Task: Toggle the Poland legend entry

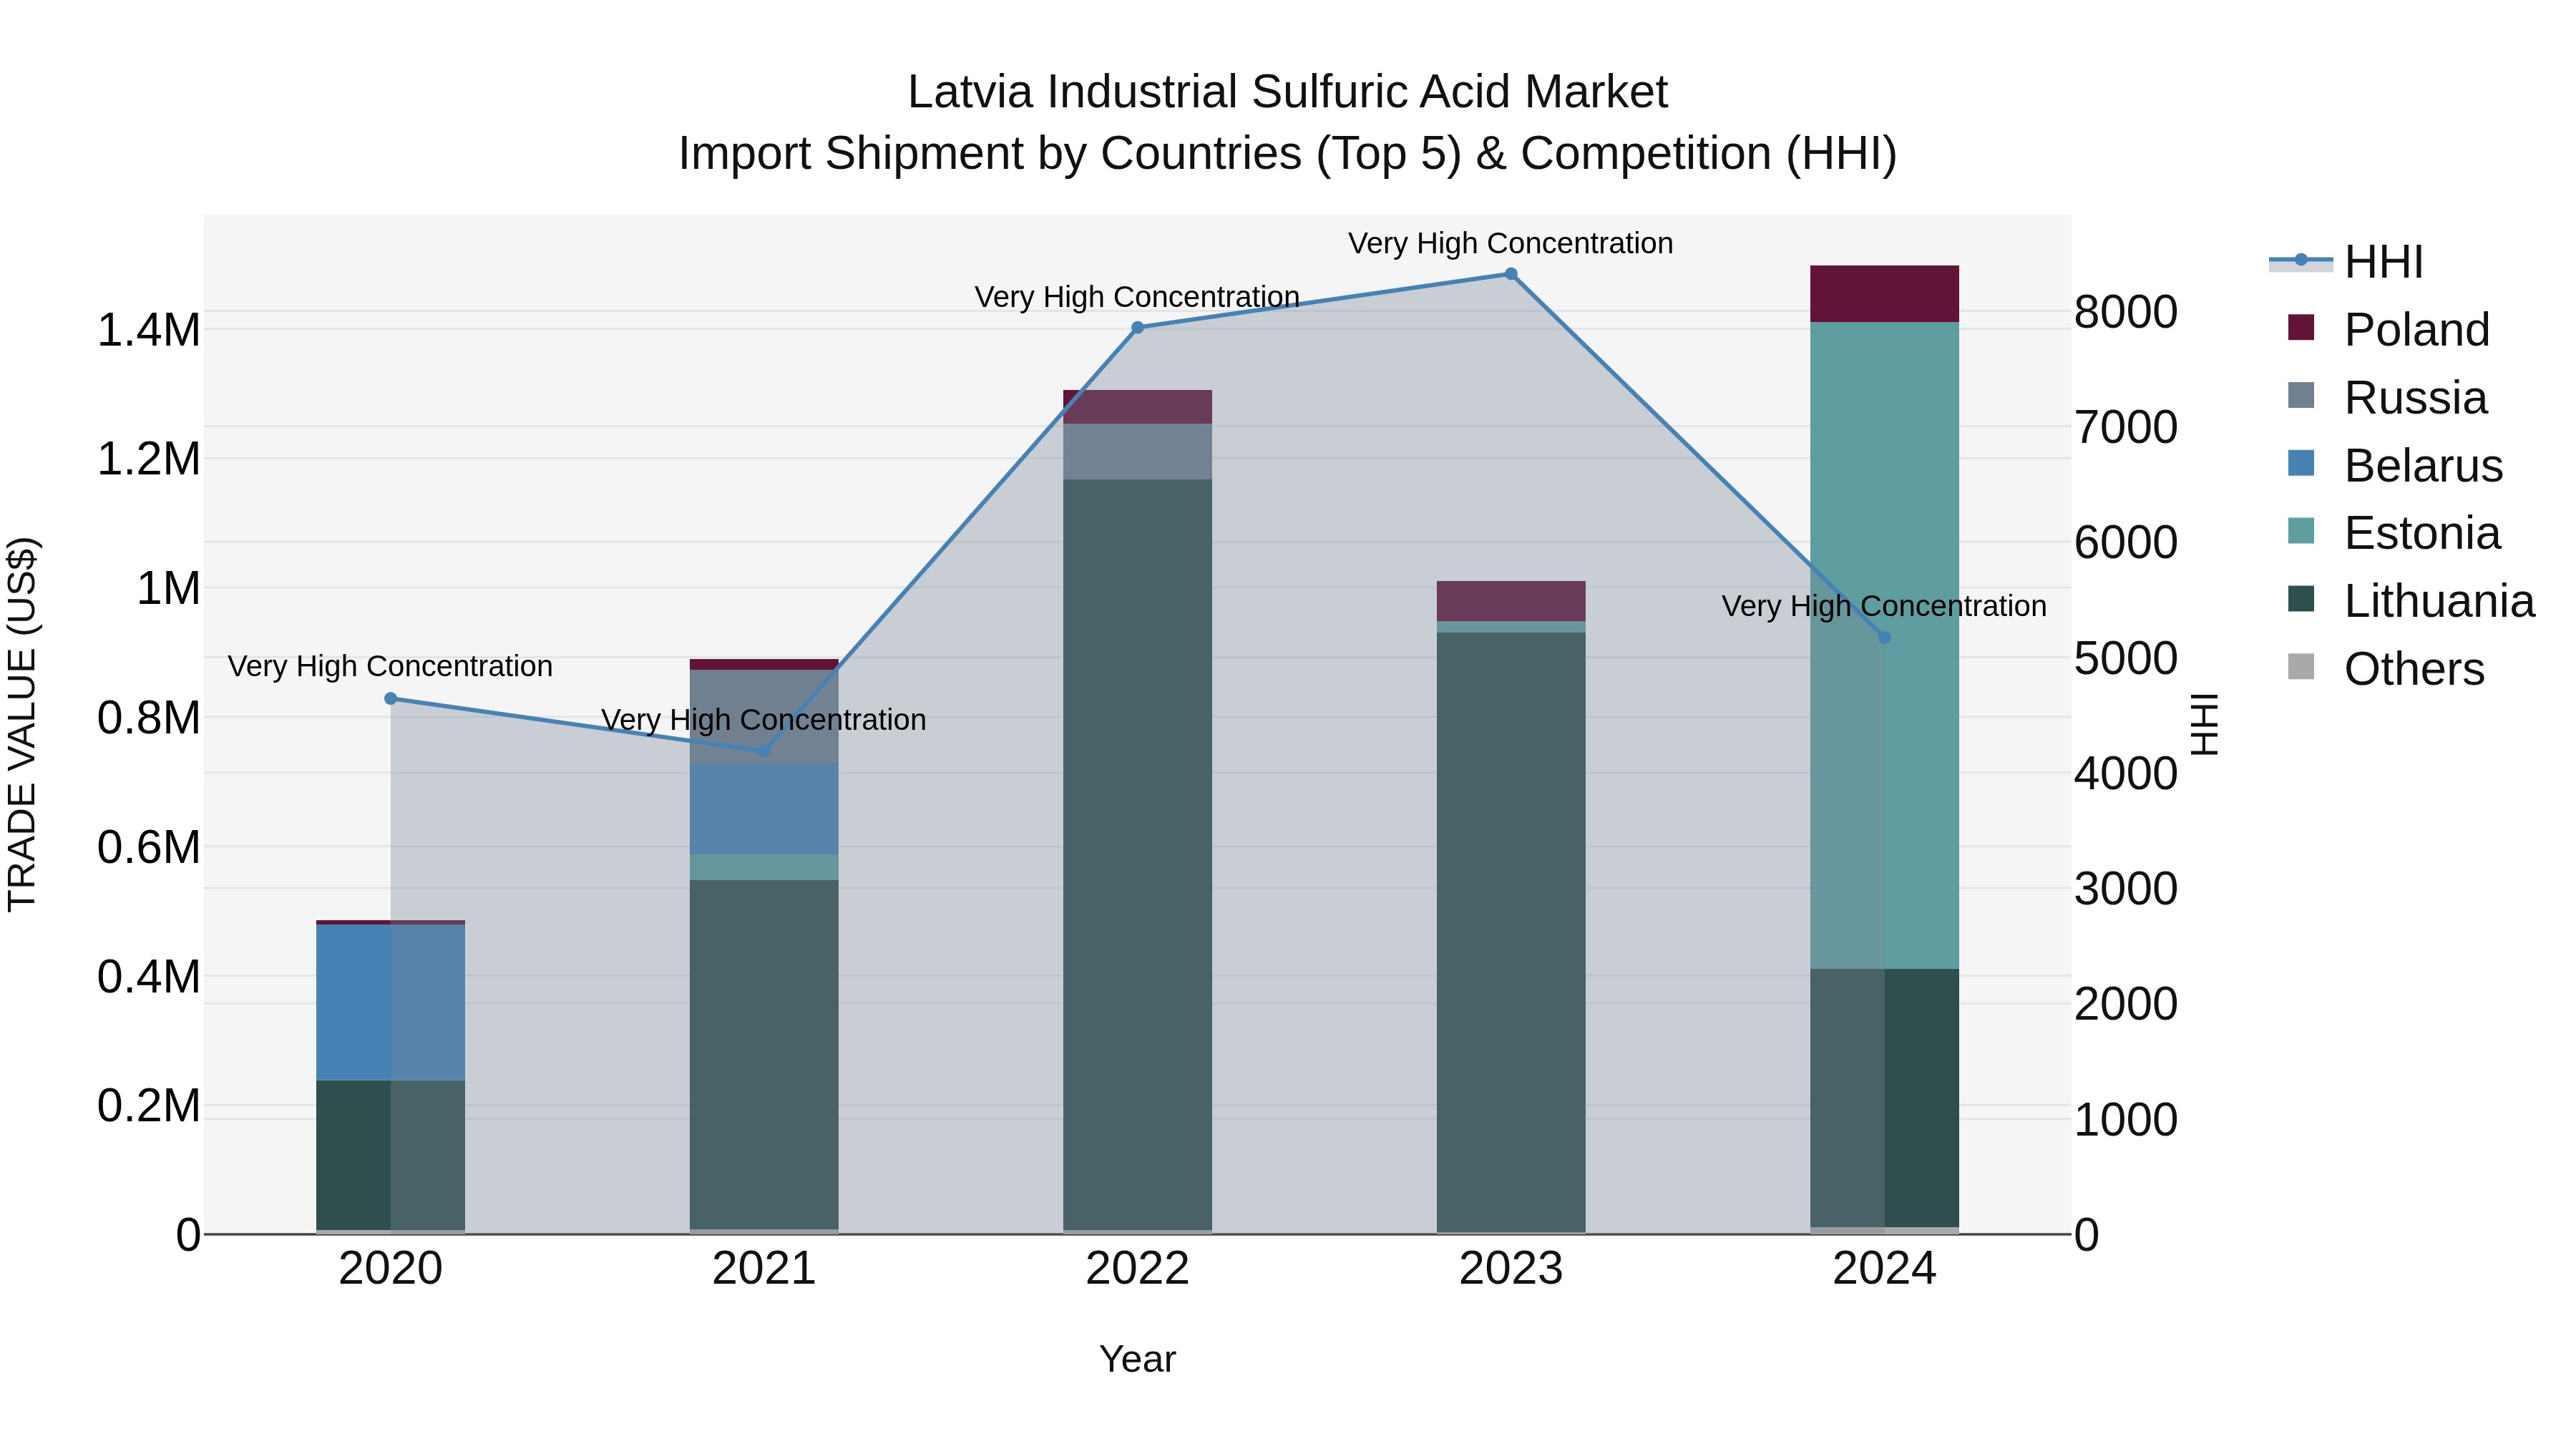Action: (x=2388, y=329)
